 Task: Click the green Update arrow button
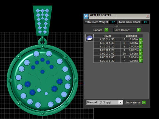point(106,30)
